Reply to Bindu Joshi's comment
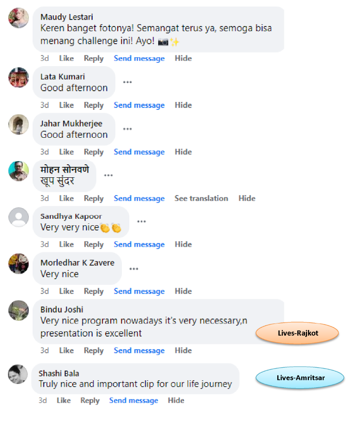 [x=94, y=350]
